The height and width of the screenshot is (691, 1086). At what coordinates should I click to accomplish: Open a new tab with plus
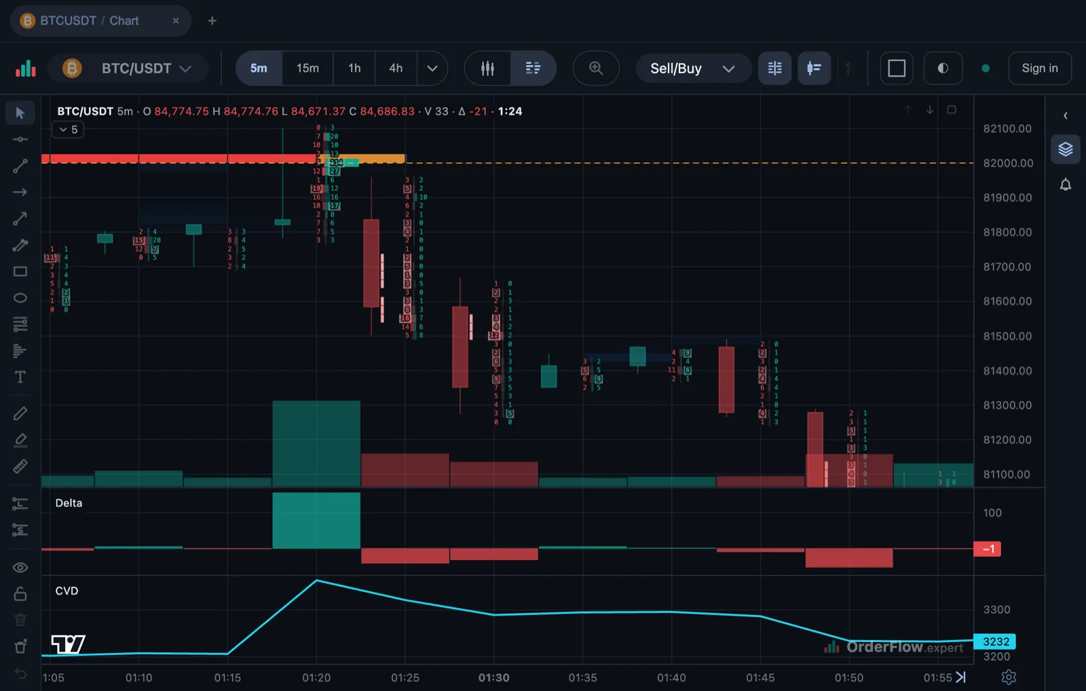pos(212,20)
